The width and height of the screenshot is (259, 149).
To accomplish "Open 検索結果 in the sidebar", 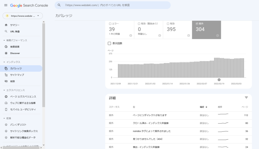I will [x=15, y=47].
